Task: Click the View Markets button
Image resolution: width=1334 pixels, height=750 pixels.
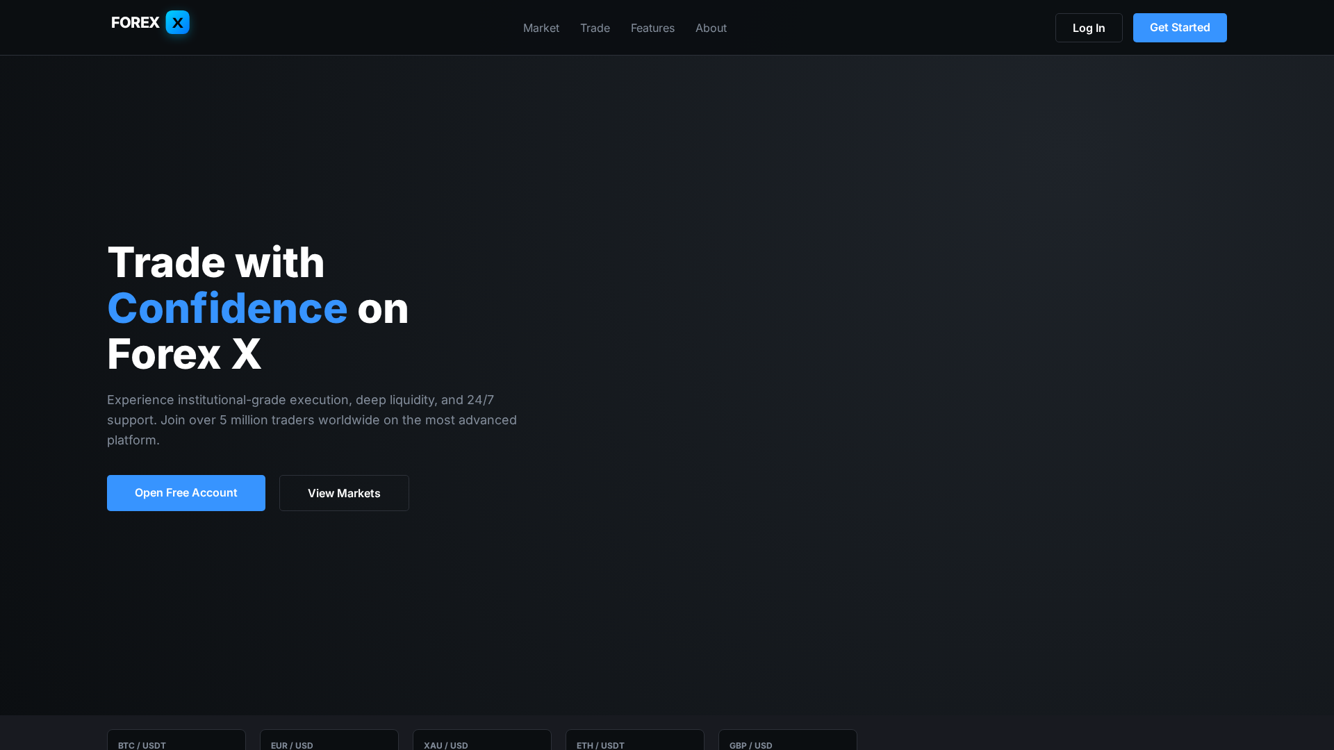Action: tap(343, 492)
